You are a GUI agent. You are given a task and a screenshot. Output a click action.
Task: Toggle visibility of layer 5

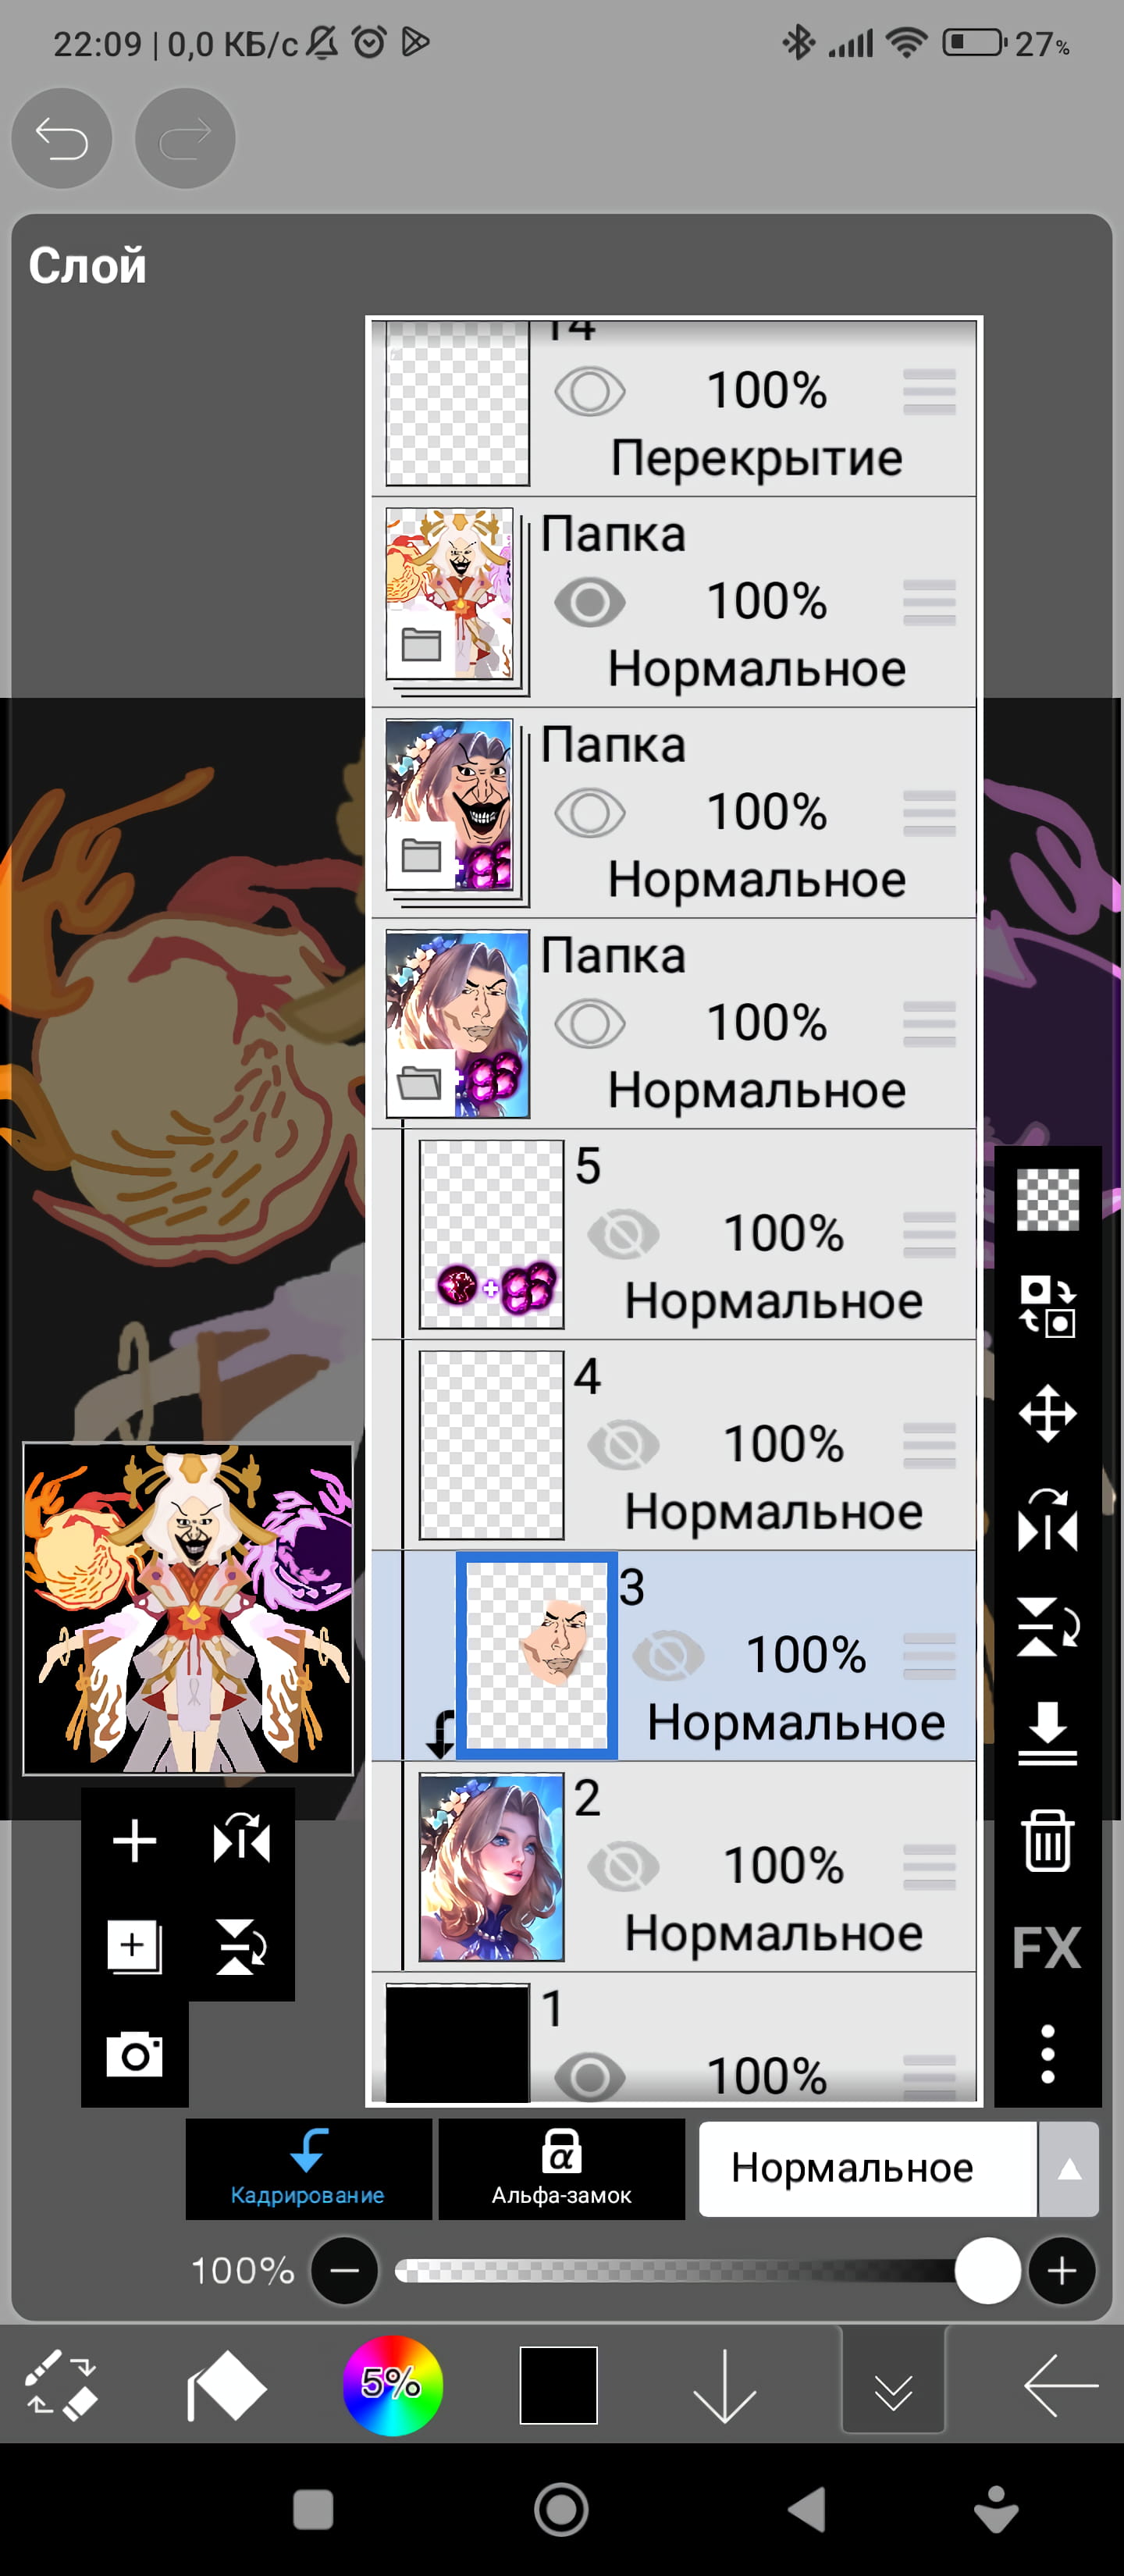[x=624, y=1234]
